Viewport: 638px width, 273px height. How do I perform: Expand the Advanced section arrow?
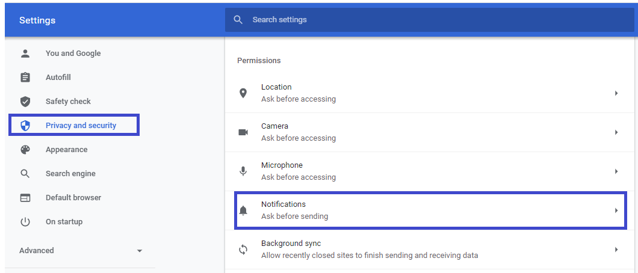point(140,251)
